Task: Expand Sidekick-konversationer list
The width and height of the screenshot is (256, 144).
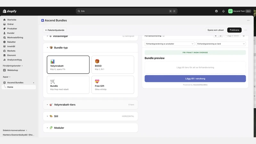Action: click(15, 131)
